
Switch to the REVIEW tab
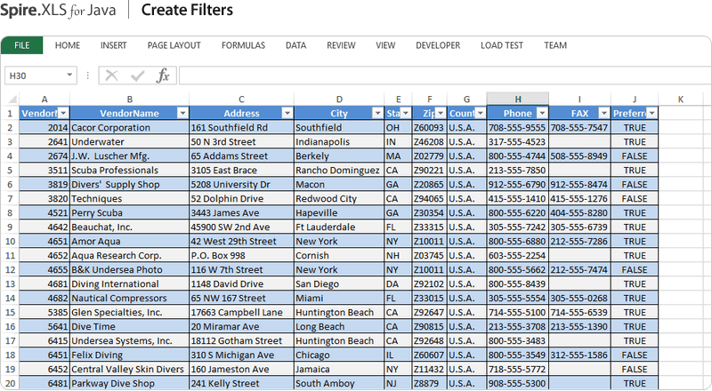click(341, 45)
